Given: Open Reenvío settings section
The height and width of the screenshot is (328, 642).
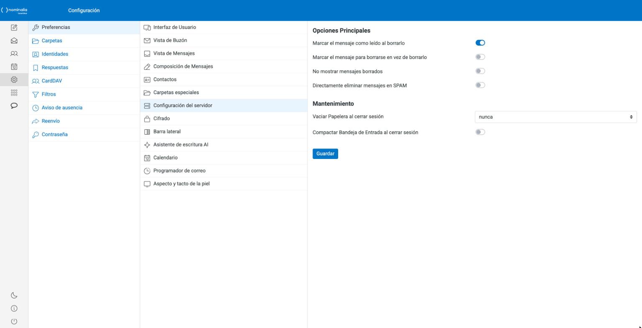Looking at the screenshot, I should click(x=84, y=121).
